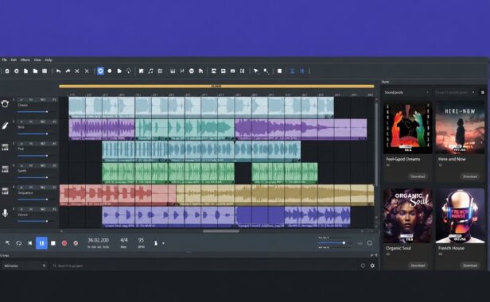490x302 pixels.
Task: Click the guitar icon of the Bass track
Action: 5,126
